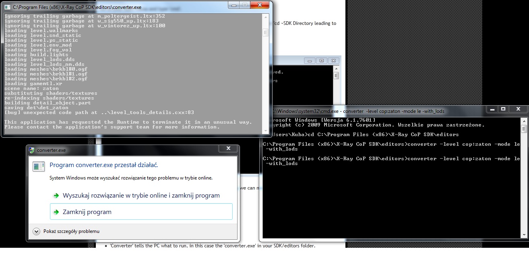Click the 'scene name: zaton' console line
This screenshot has height=253, width=529.
click(x=31, y=88)
